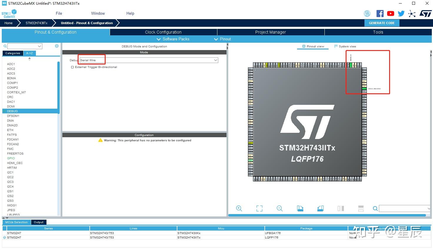Switch to the Categories tab of peripherals
The image size is (433, 250).
point(13,53)
